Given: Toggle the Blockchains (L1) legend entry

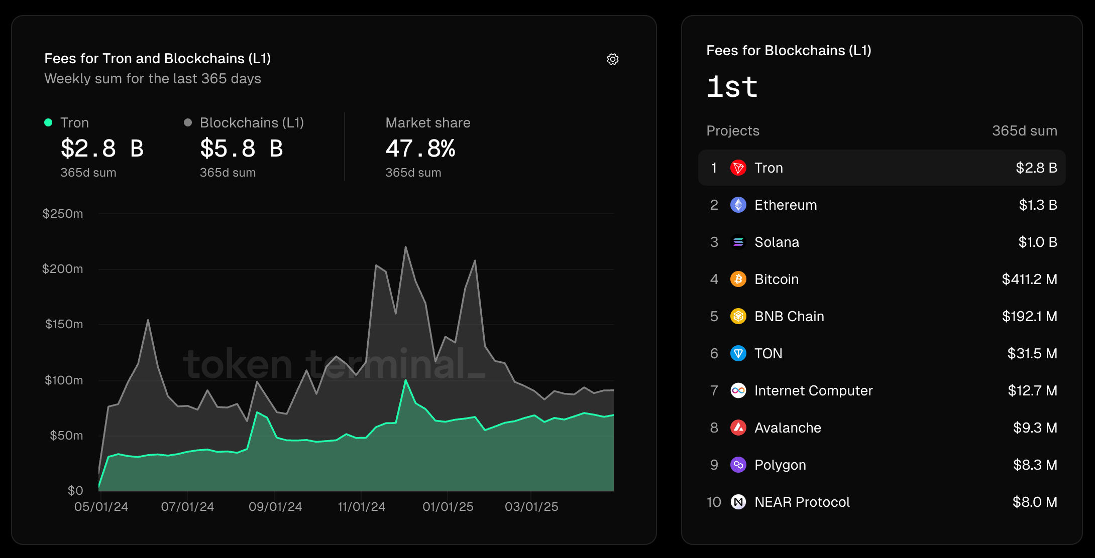Looking at the screenshot, I should point(251,122).
